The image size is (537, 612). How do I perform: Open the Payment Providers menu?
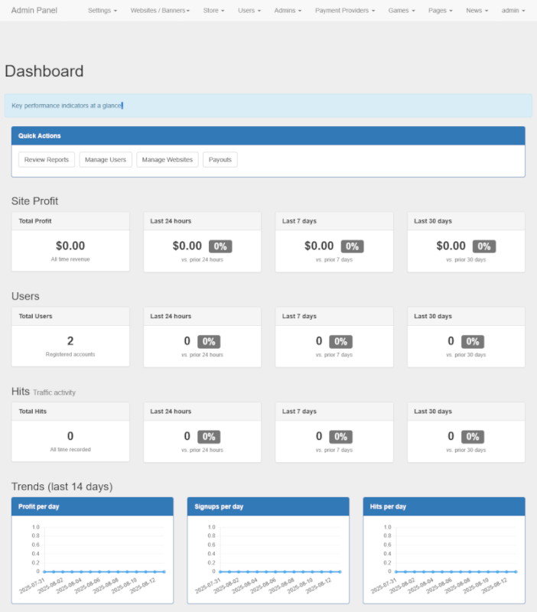click(345, 11)
